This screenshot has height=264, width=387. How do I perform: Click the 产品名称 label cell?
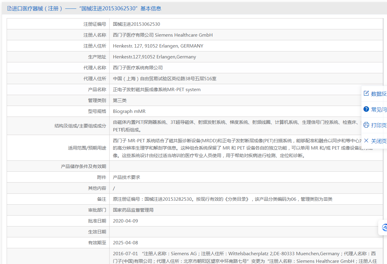point(58,89)
